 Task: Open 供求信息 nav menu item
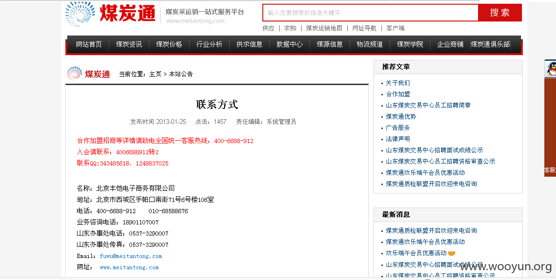[x=250, y=44]
